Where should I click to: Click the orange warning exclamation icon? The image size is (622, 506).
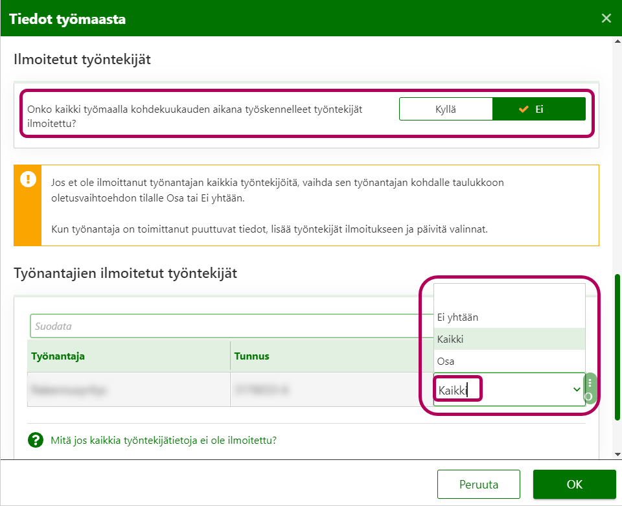pos(28,179)
